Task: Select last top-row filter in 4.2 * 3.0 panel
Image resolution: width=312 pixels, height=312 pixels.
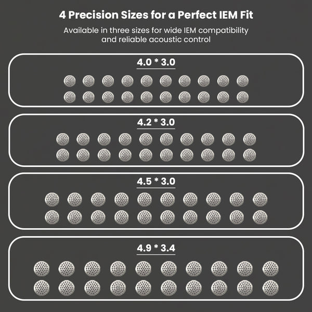Action: pos(250,139)
